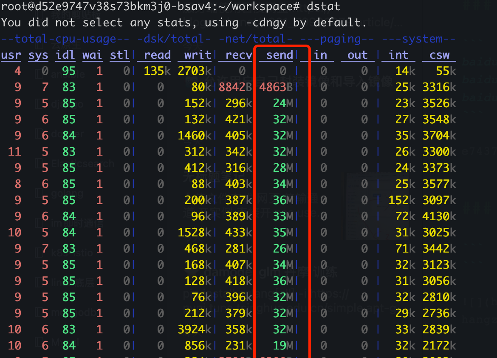
Task: Select the 'idl' column header
Action: click(65, 55)
